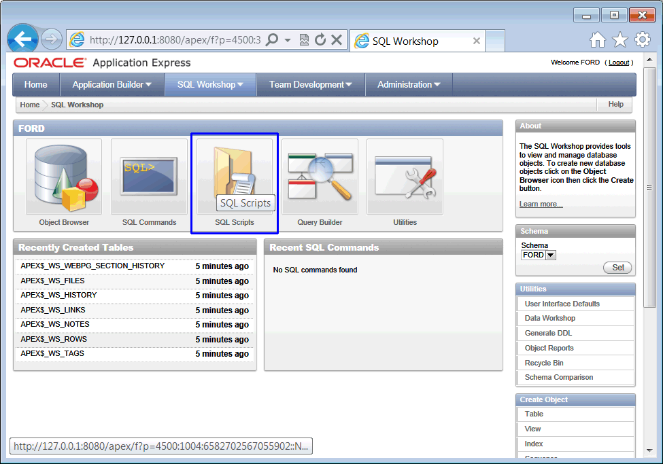
Task: Stop loading with the address bar X
Action: 337,39
